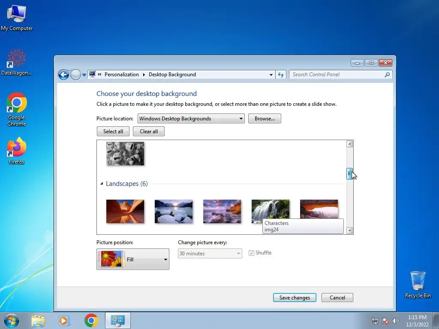
Task: Click the Control Panel address bar icon
Action: pos(92,75)
